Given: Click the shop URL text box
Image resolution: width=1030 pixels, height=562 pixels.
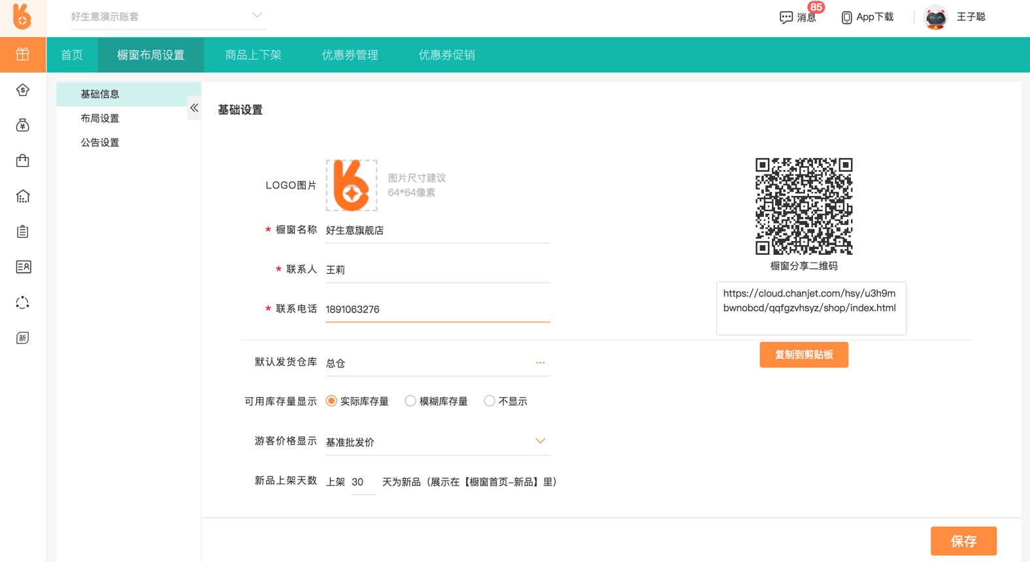Looking at the screenshot, I should pos(811,308).
